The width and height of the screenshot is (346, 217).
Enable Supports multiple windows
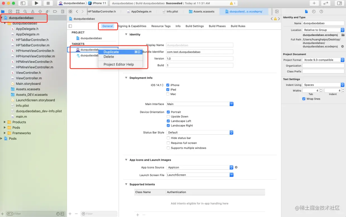coord(168,148)
